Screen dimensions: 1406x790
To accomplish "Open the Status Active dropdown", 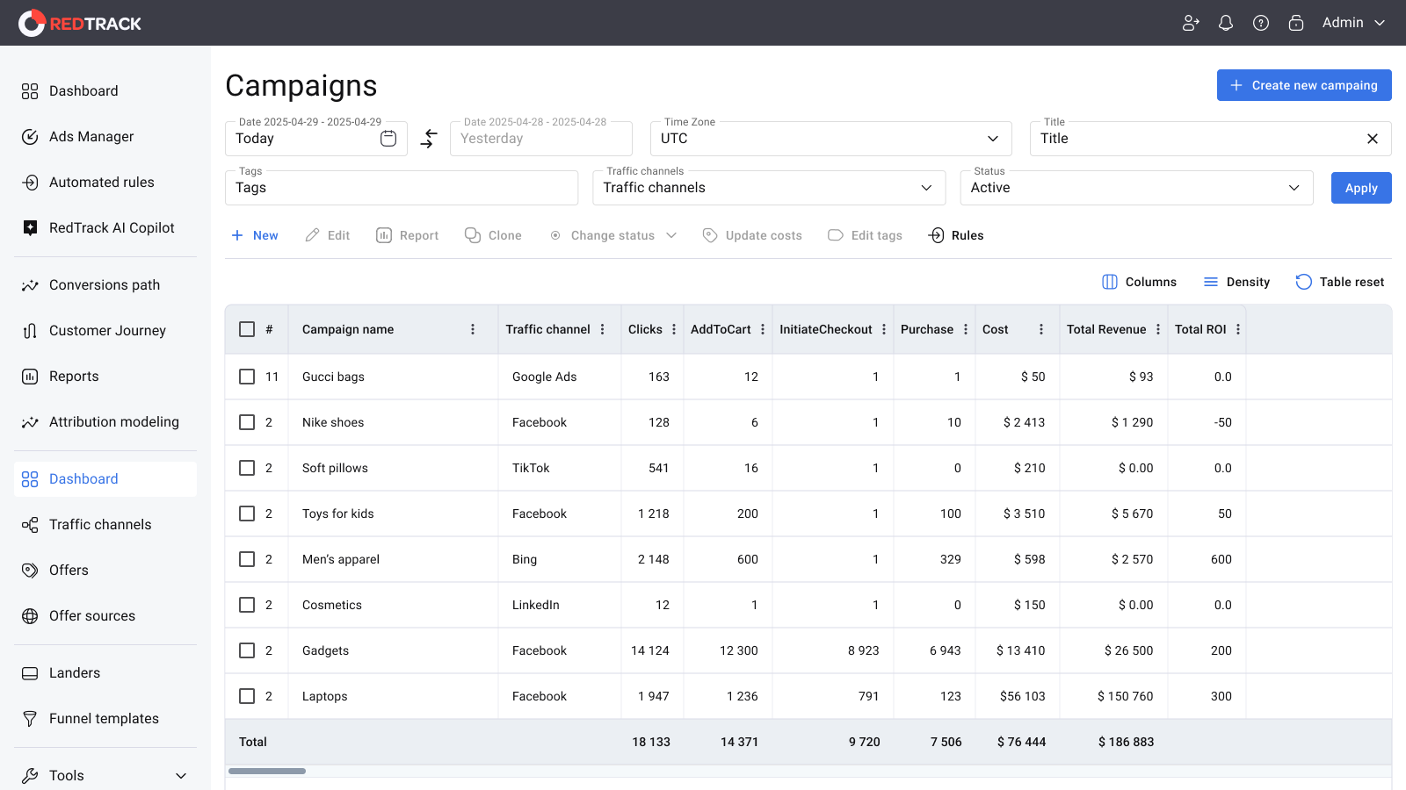I will [1136, 188].
